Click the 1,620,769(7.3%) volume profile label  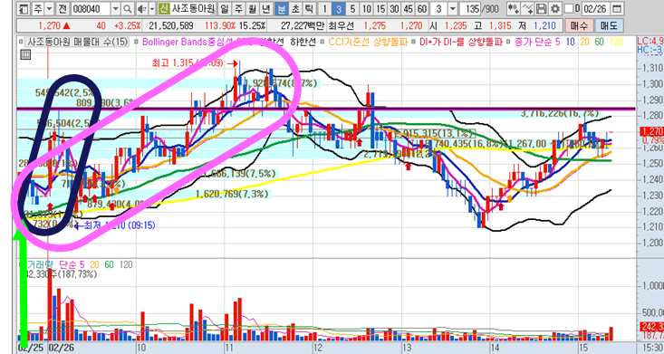click(232, 194)
